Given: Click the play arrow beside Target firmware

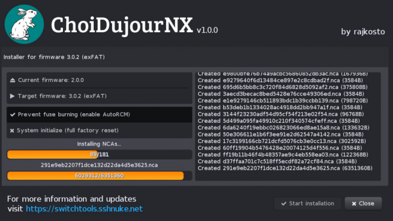Looking at the screenshot, I should click(12, 96).
